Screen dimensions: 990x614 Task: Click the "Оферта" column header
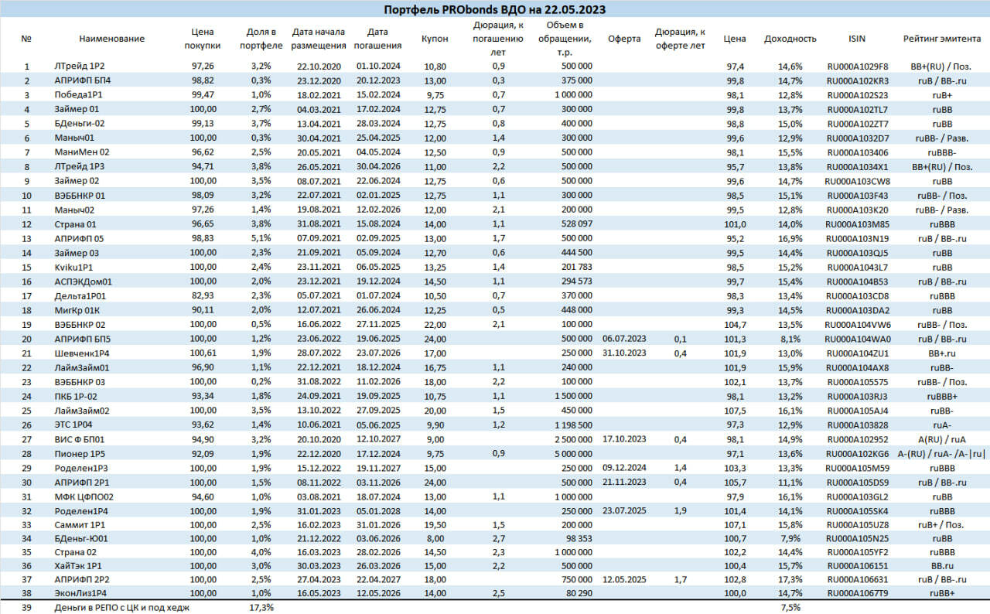coord(624,39)
